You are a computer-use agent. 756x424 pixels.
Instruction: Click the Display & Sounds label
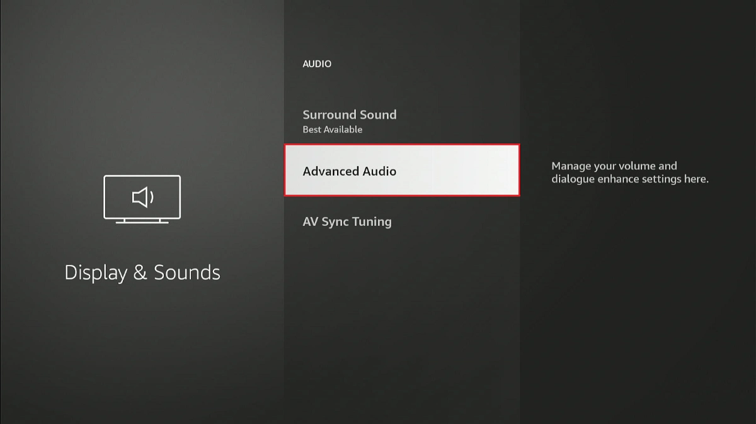click(142, 272)
